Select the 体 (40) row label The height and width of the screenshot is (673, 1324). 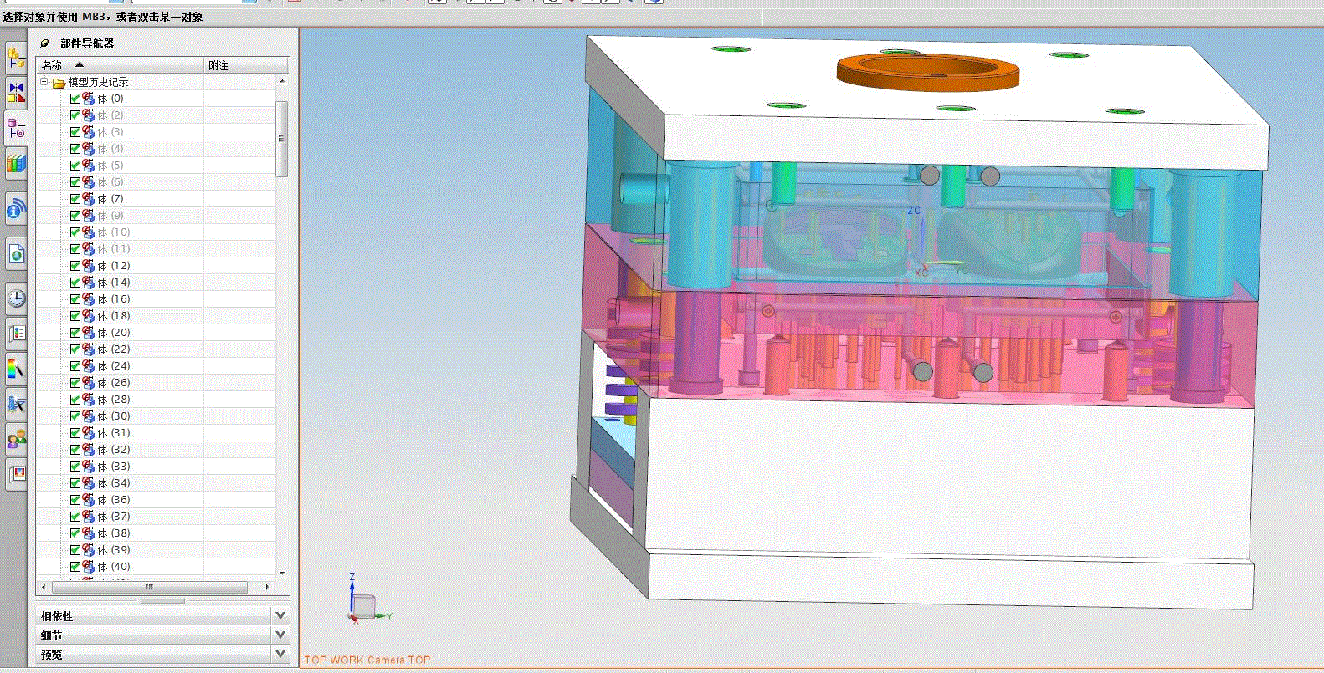[x=114, y=567]
